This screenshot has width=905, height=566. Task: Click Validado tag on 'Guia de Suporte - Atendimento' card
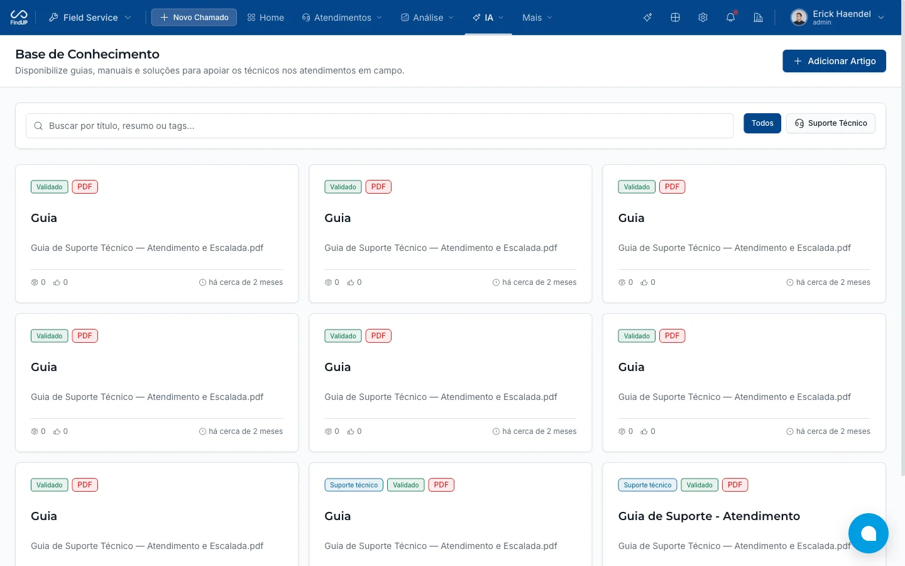point(699,485)
